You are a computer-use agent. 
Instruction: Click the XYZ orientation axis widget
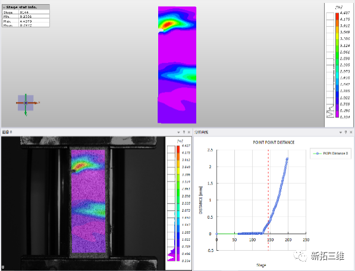coord(26,103)
